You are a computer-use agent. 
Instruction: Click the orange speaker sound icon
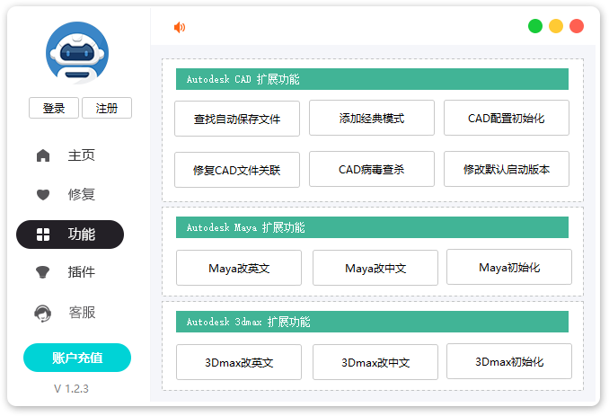(x=180, y=27)
